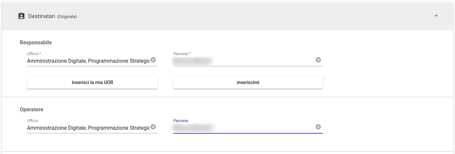Focus the Operatore Ufficio input field
455x154 pixels.
click(x=88, y=128)
